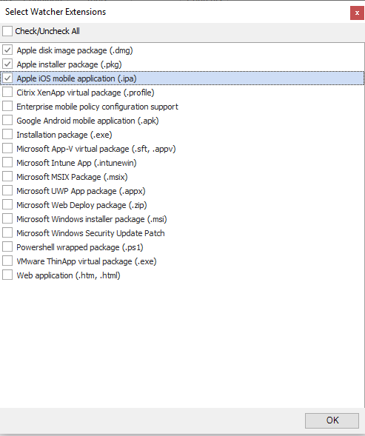Screen dimensions: 365x436
Task: Enable Microsoft App-V virtual package option
Action: [7, 149]
